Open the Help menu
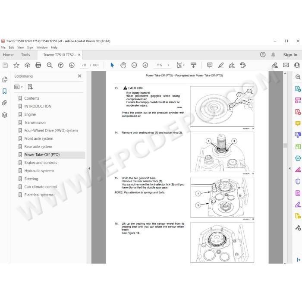The width and height of the screenshot is (302, 302). (54, 47)
